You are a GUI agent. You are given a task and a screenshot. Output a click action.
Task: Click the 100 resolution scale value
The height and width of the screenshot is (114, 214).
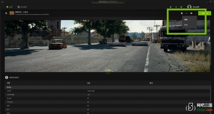tap(89, 95)
